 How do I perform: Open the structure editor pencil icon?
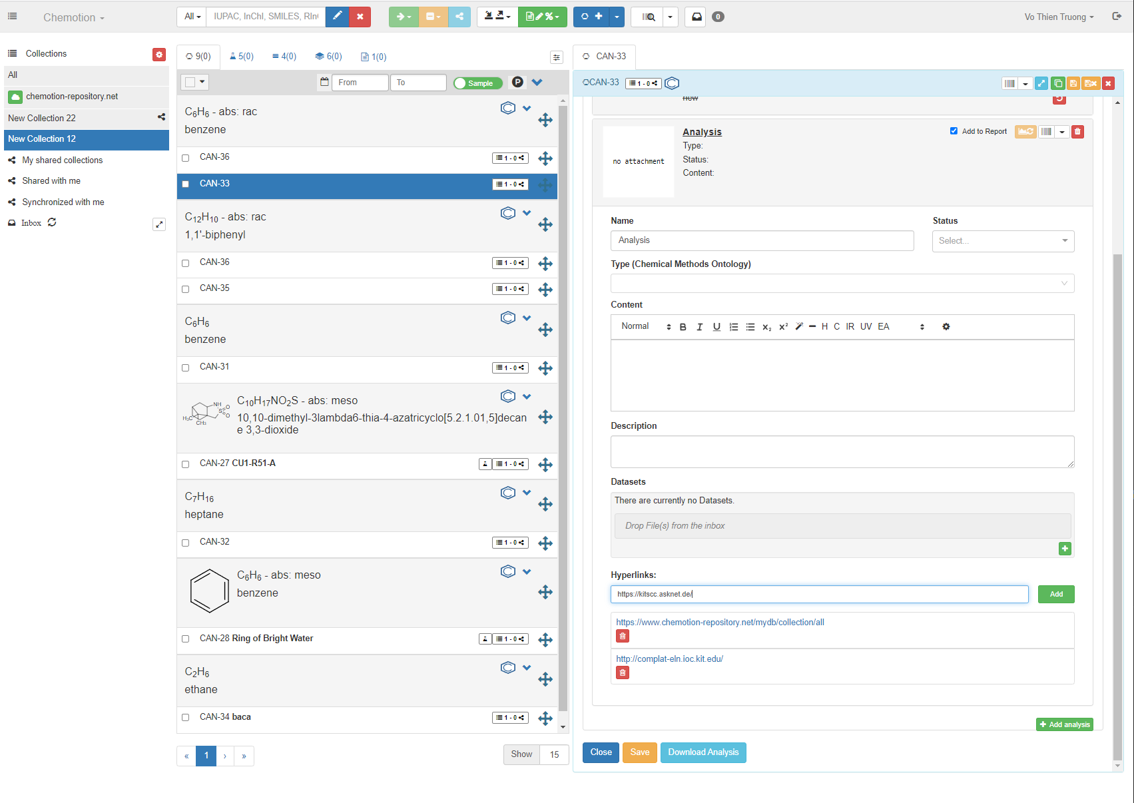point(337,17)
